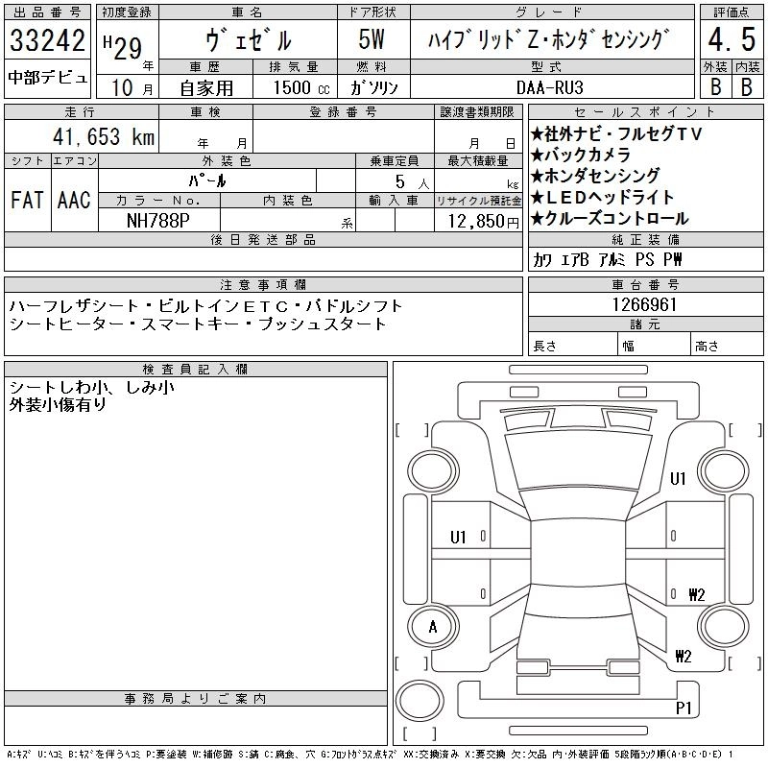
Task: Click the ドア形状 header
Action: point(372,12)
